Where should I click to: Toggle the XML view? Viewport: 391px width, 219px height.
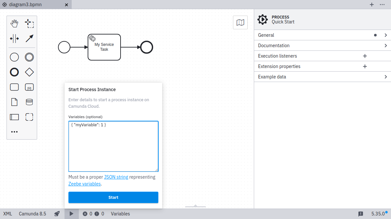pos(7,214)
